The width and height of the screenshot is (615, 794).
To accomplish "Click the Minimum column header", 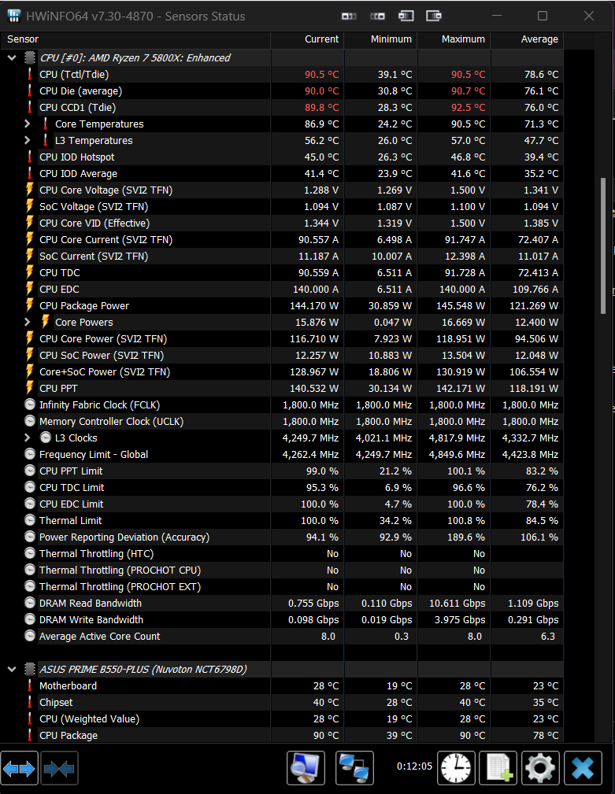I will tap(380, 39).
